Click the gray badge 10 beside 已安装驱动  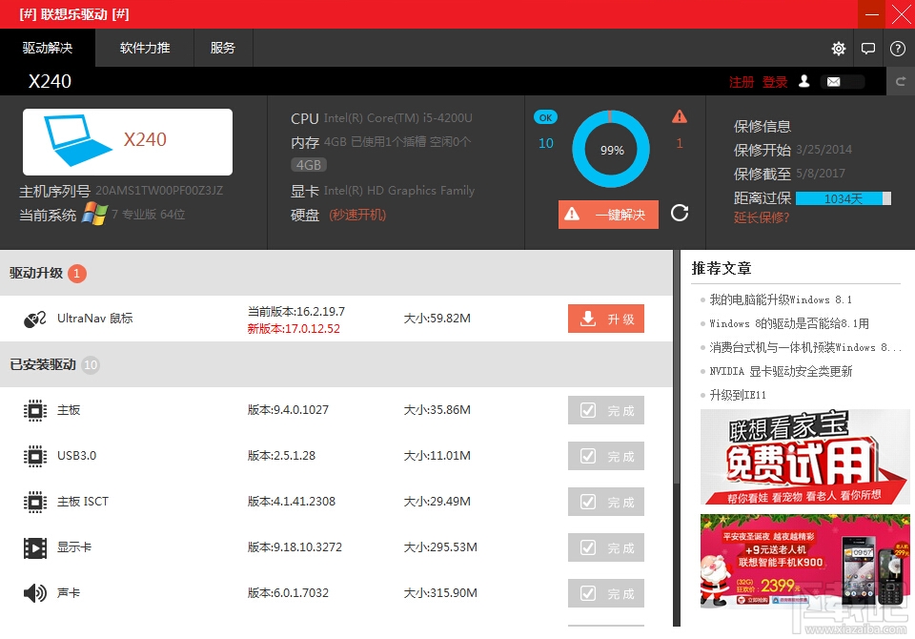(x=91, y=365)
